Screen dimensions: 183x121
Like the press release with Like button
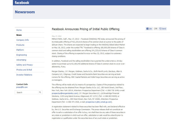(x=149, y=29)
